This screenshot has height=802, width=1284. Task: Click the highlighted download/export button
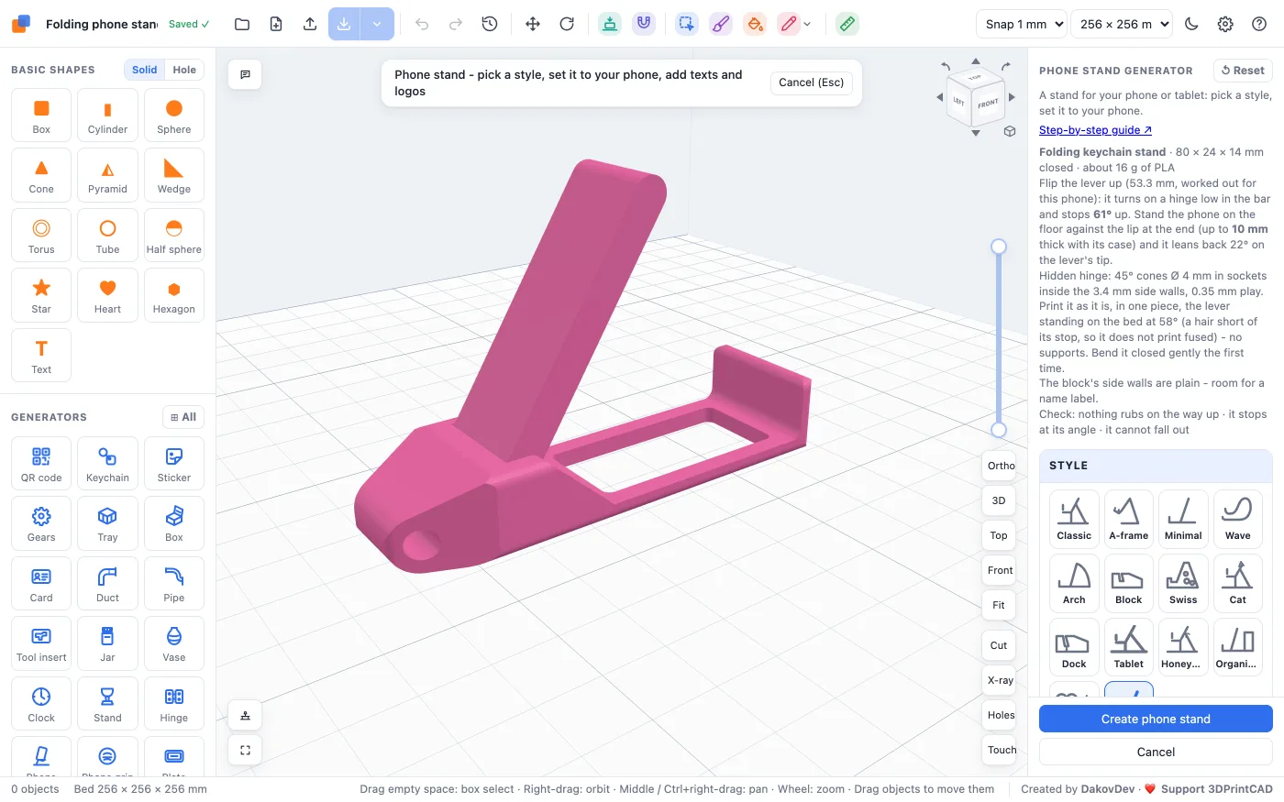(x=344, y=24)
